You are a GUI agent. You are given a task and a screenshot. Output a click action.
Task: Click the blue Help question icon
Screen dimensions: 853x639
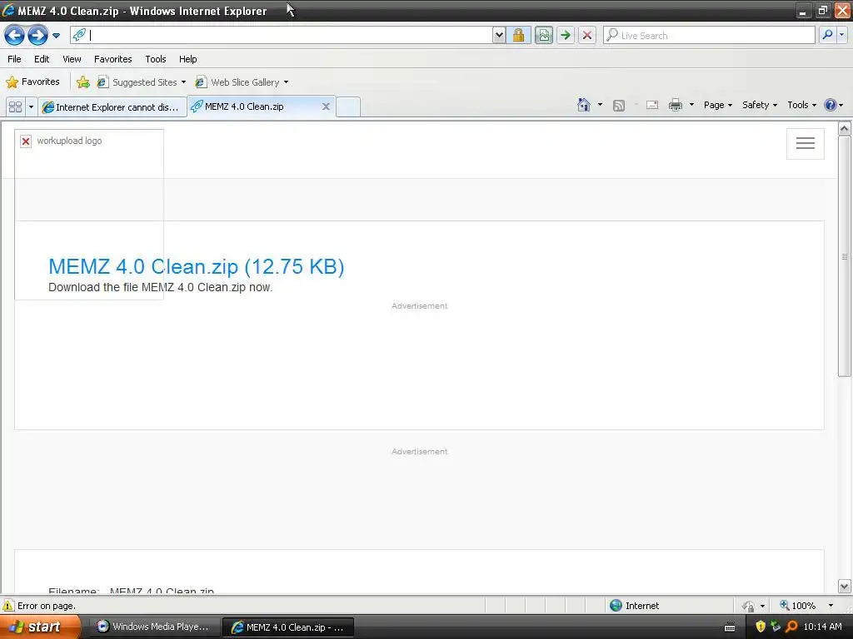click(x=831, y=105)
